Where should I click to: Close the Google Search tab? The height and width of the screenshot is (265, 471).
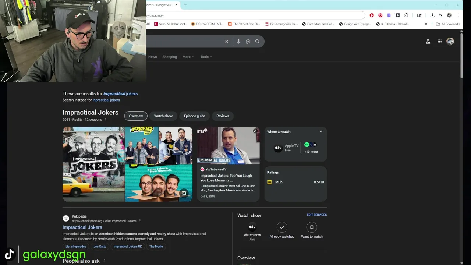(176, 5)
